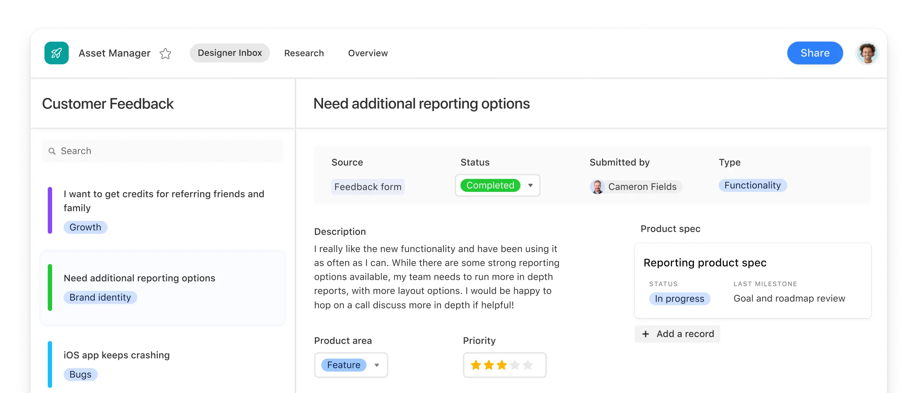Viewport: 918px width, 393px height.
Task: Select the Designer Inbox tab
Action: tap(229, 53)
